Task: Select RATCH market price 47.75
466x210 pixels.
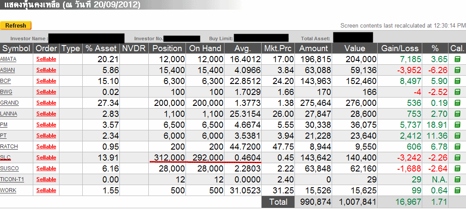Action: pos(284,147)
